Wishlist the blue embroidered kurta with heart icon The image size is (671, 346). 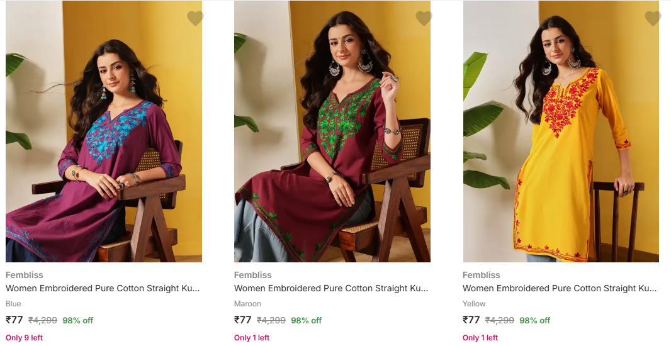click(195, 19)
